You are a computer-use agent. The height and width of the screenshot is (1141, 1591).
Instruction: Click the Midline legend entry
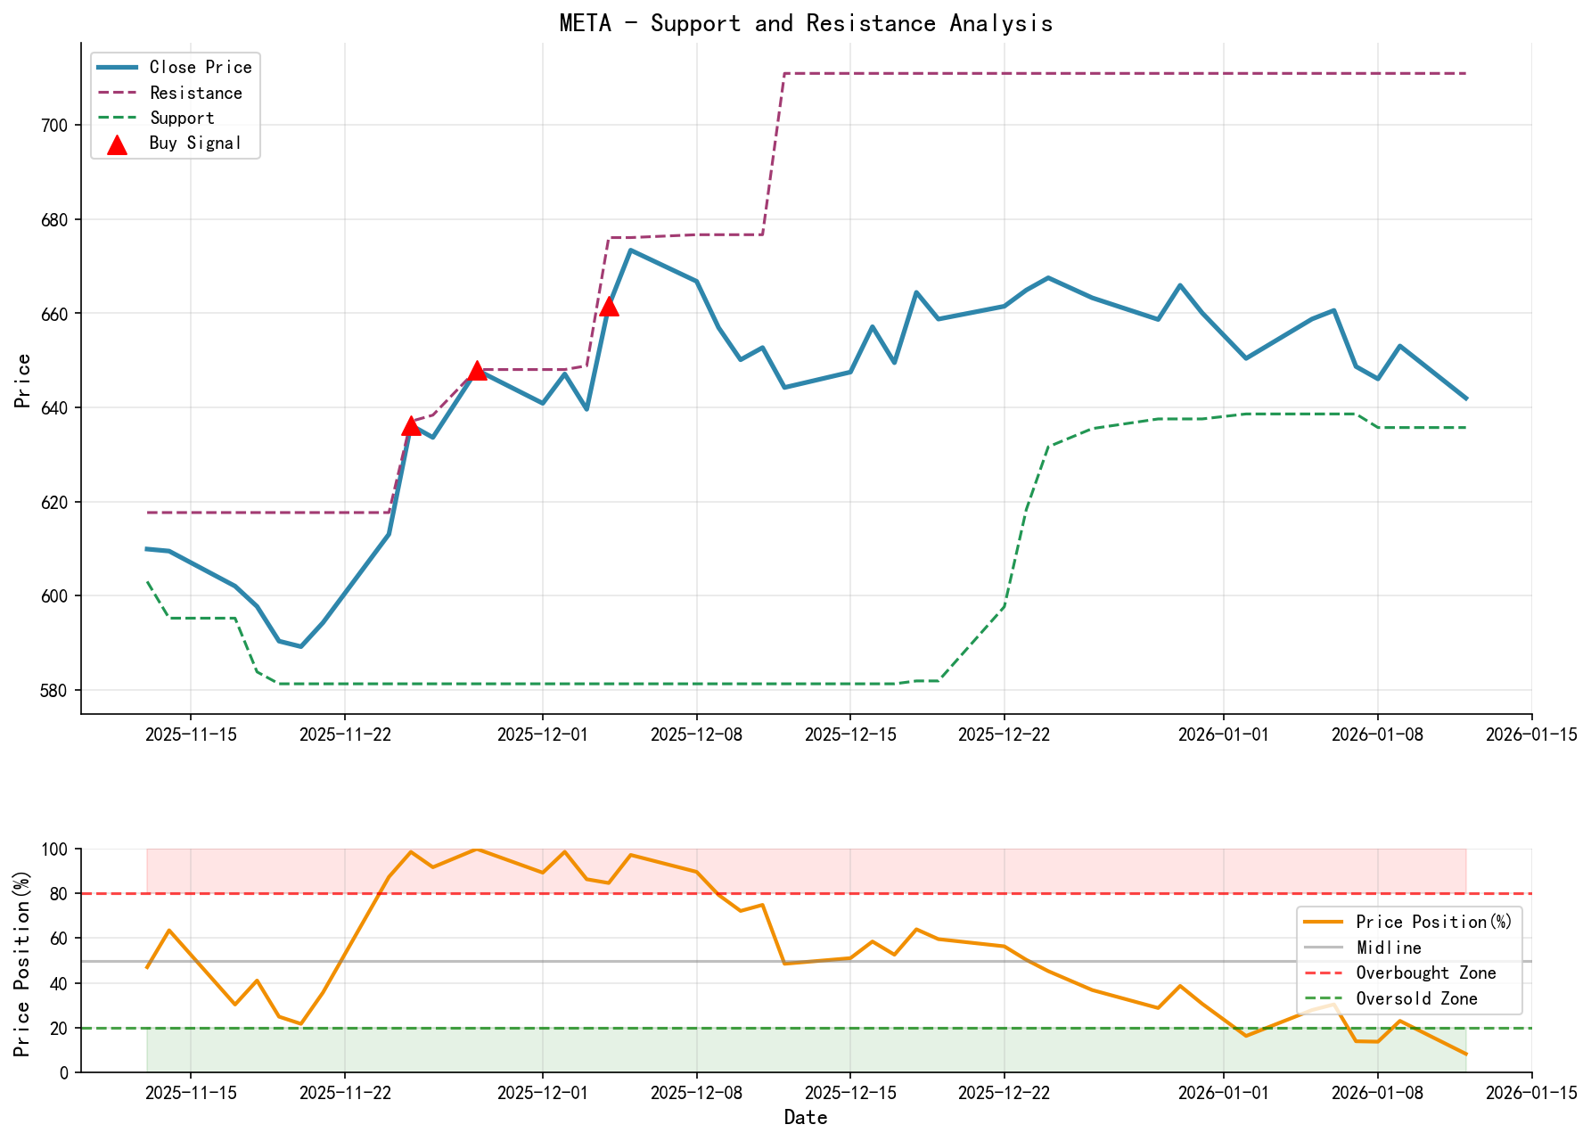1373,948
